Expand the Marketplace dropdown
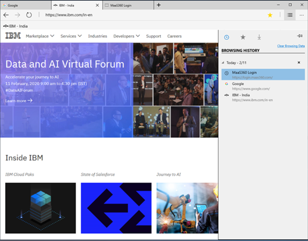This screenshot has height=241, width=308. [40, 36]
